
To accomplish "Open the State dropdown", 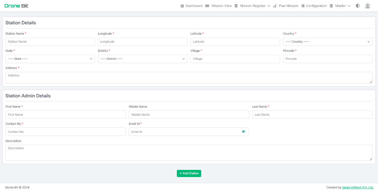I will (x=50, y=59).
